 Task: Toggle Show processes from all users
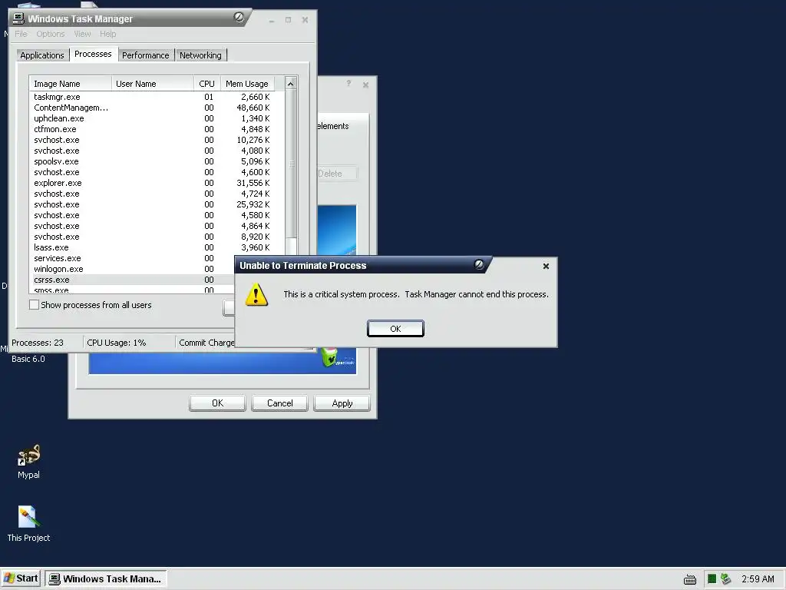(34, 304)
